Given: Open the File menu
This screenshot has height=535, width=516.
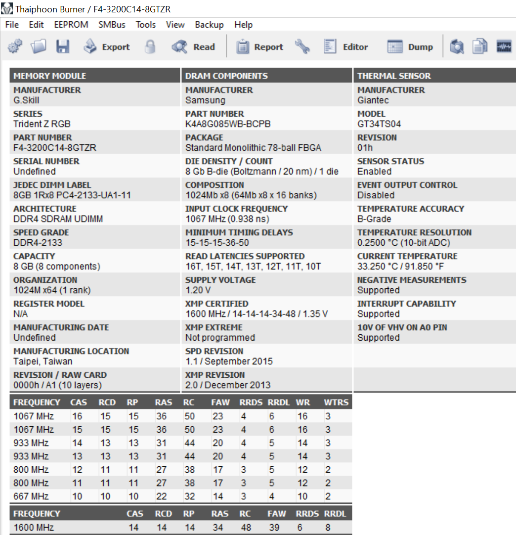Looking at the screenshot, I should click(12, 25).
